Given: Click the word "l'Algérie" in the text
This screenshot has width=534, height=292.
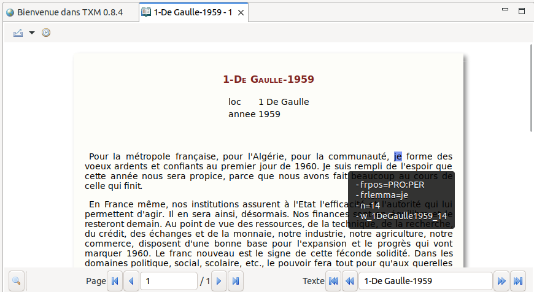Looking at the screenshot, I should tap(267, 156).
